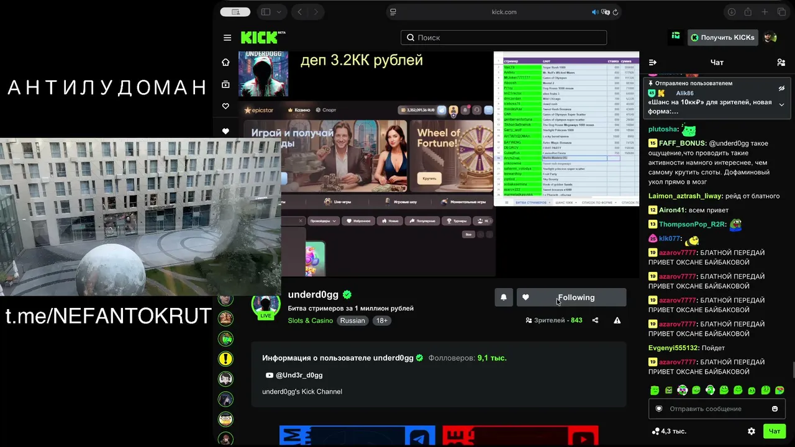The image size is (795, 447).
Task: Hide the pinned message with eye-slash icon
Action: pyautogui.click(x=781, y=88)
